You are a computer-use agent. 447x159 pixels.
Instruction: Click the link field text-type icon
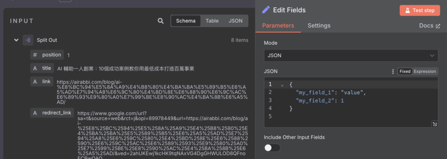(x=35, y=81)
